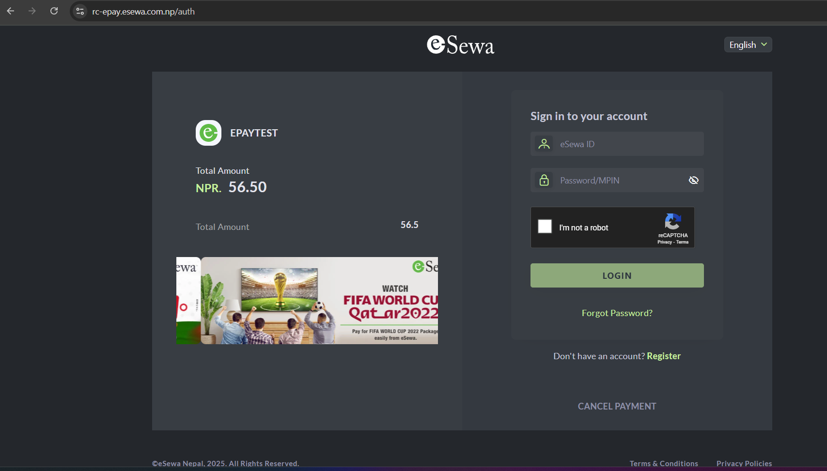The width and height of the screenshot is (827, 471).
Task: Focus the eSewa ID input field
Action: click(x=625, y=144)
